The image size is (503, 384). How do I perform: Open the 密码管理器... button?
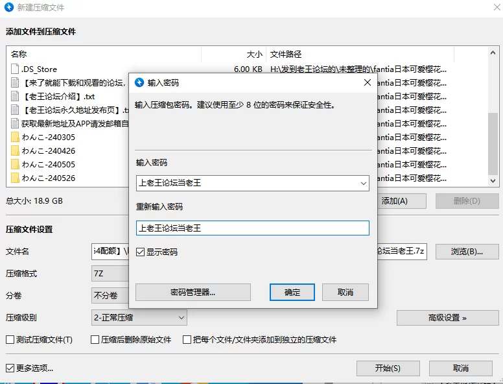[193, 293]
